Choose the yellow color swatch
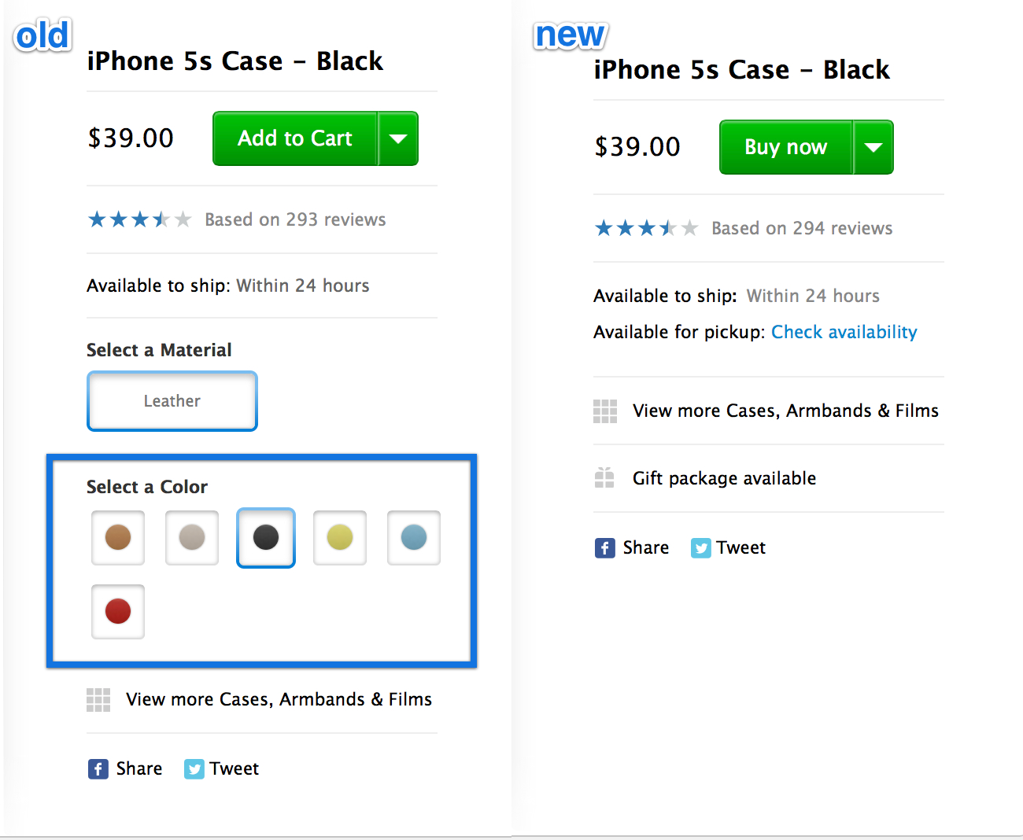The image size is (1023, 840). tap(340, 538)
